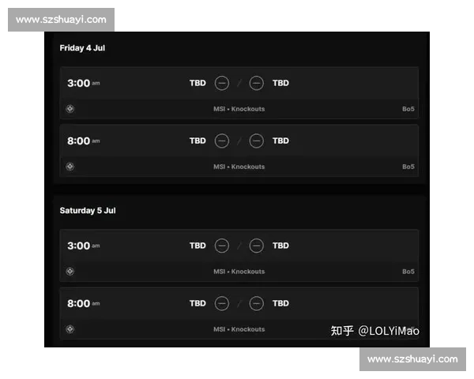This screenshot has height=379, width=474.
Task: Click left team placeholder icon, Friday 8:00 match
Action: pyautogui.click(x=221, y=141)
